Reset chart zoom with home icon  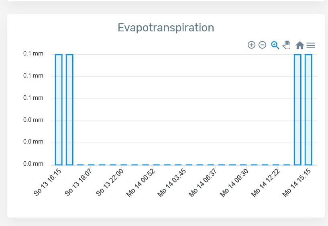pyautogui.click(x=299, y=45)
